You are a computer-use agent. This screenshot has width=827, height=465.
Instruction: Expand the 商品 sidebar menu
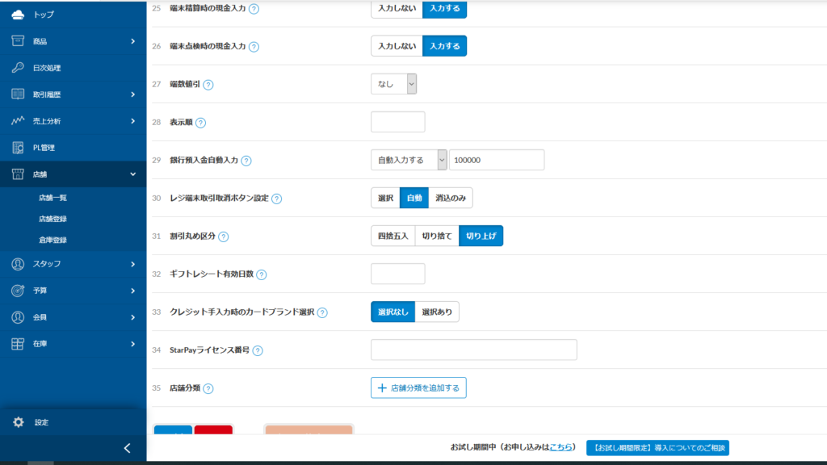(73, 41)
